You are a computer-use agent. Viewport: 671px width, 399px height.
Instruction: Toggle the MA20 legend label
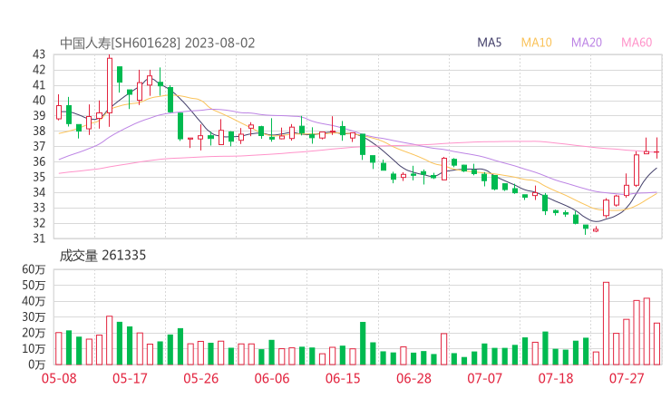point(587,43)
